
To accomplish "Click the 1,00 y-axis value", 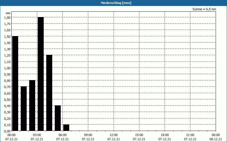I will point(7,68).
